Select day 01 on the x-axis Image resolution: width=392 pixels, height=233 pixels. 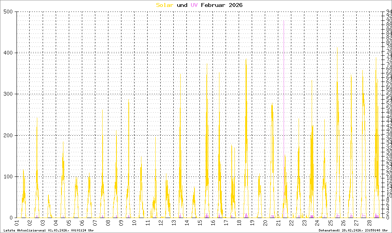point(17,223)
